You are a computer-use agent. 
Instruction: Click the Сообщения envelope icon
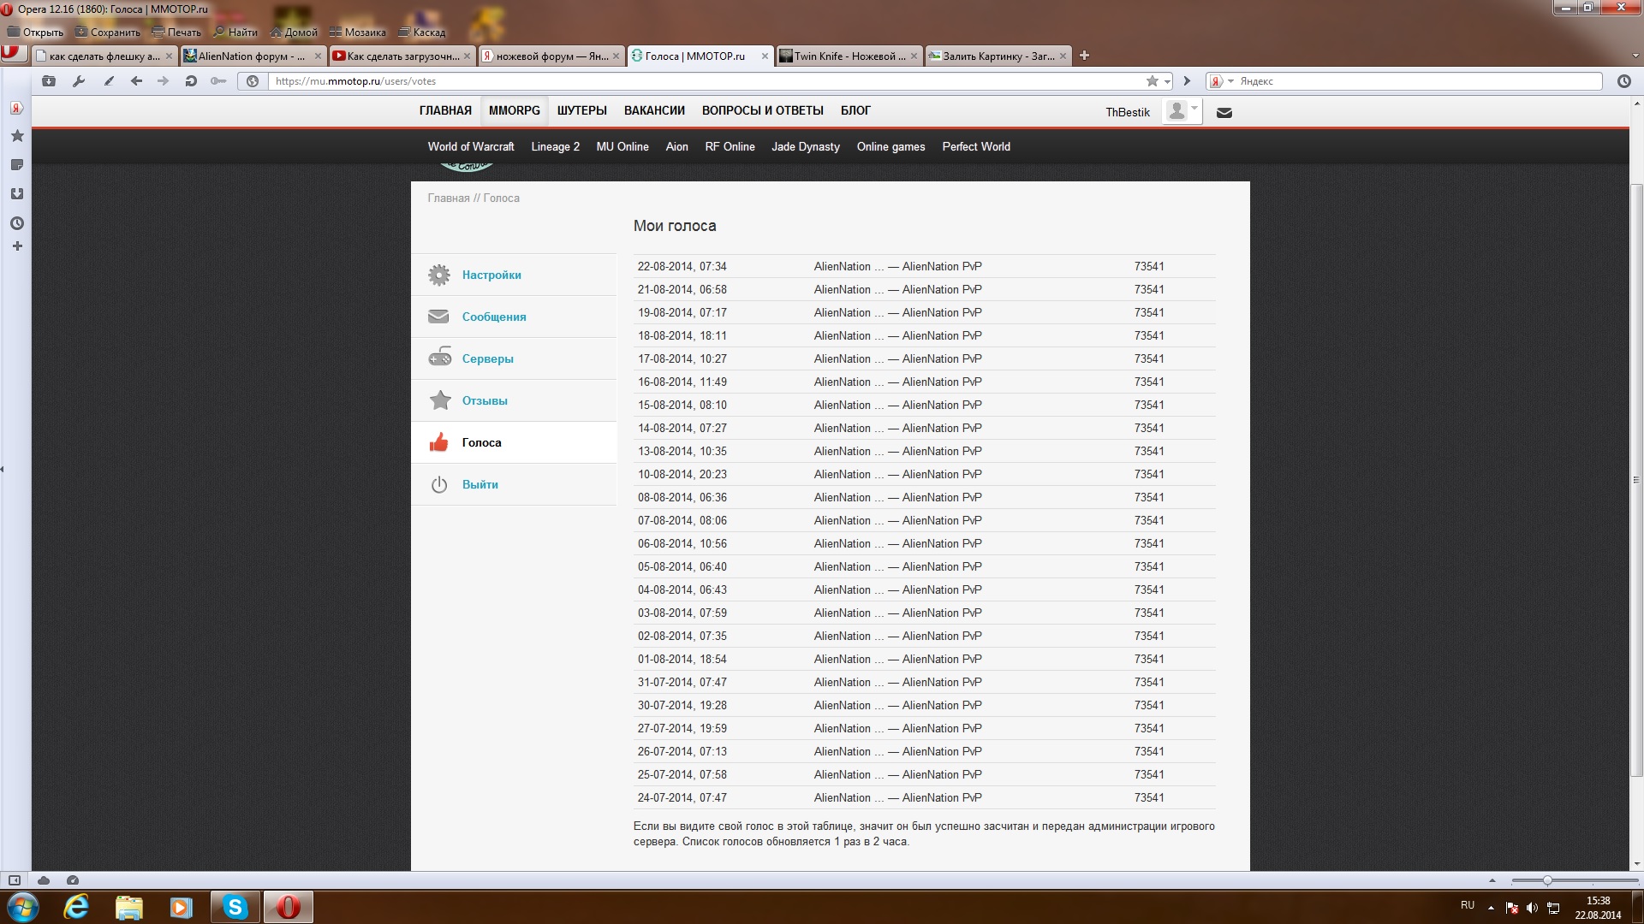438,317
